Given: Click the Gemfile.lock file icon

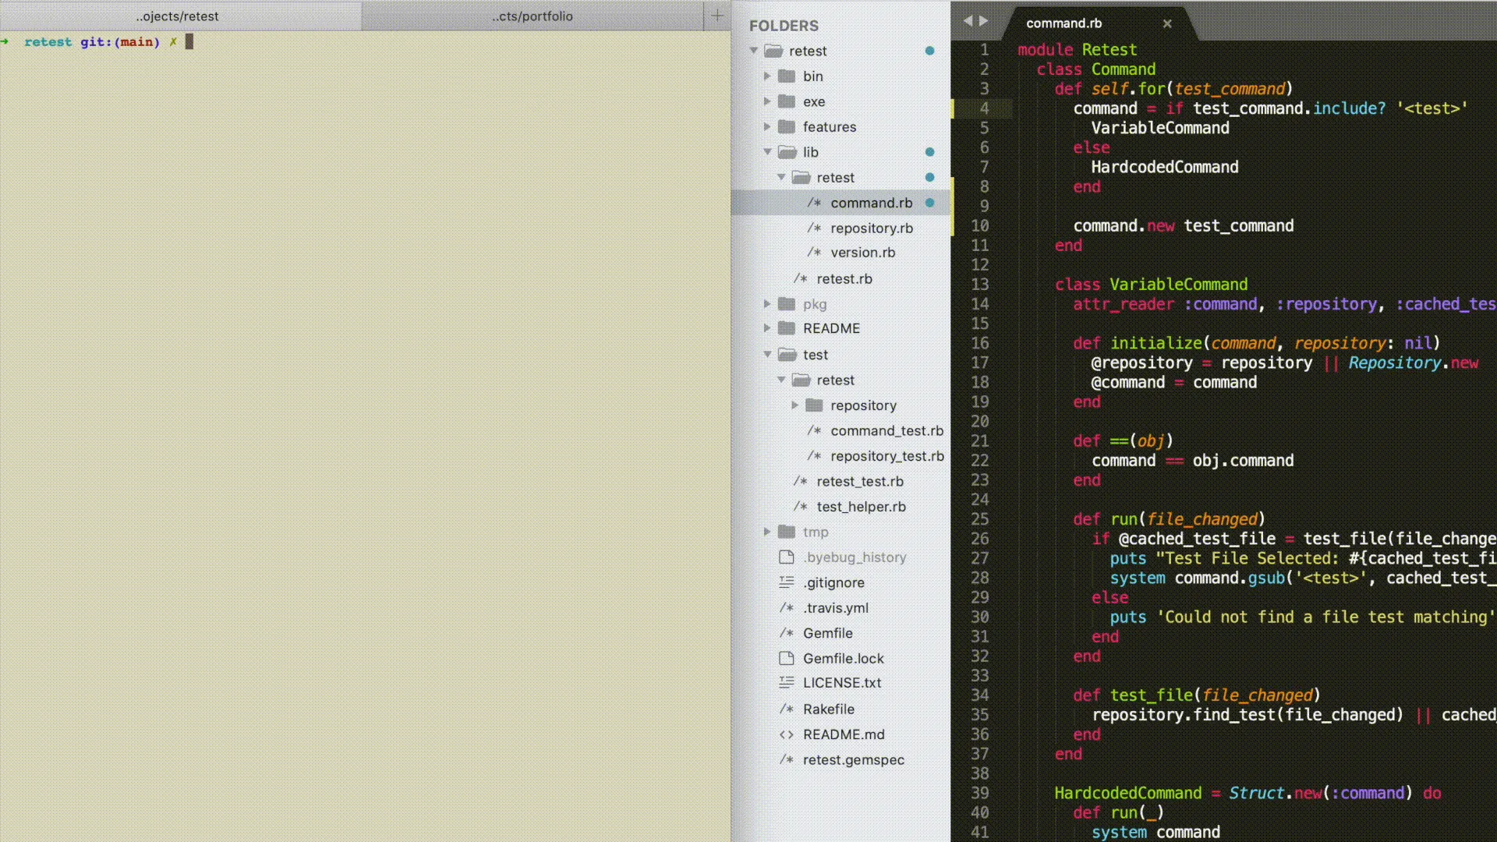Looking at the screenshot, I should click(787, 658).
